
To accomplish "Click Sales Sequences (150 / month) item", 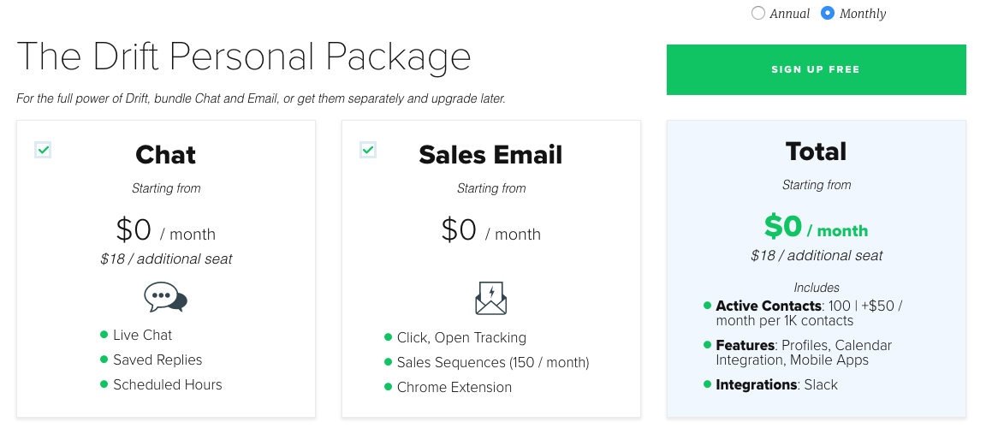I will pos(493,362).
